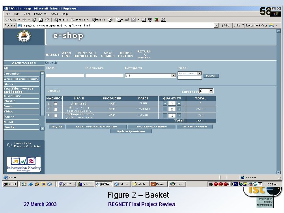Open the Media toolbar button

pos(99,20)
